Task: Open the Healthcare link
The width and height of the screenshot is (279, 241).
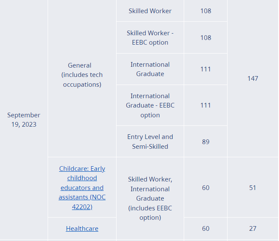Action: click(82, 229)
